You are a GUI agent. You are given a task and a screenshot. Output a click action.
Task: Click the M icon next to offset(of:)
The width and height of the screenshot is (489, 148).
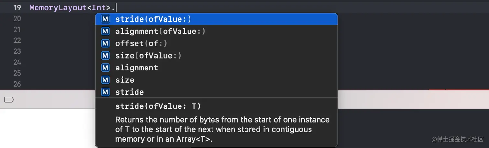point(105,43)
